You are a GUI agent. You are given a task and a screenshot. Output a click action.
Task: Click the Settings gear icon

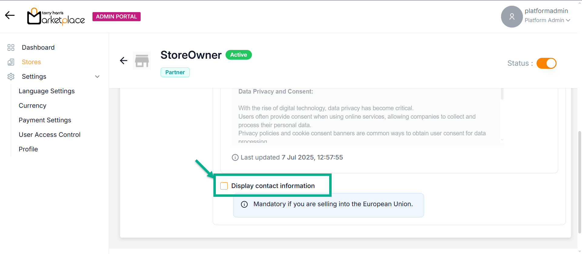coord(11,77)
